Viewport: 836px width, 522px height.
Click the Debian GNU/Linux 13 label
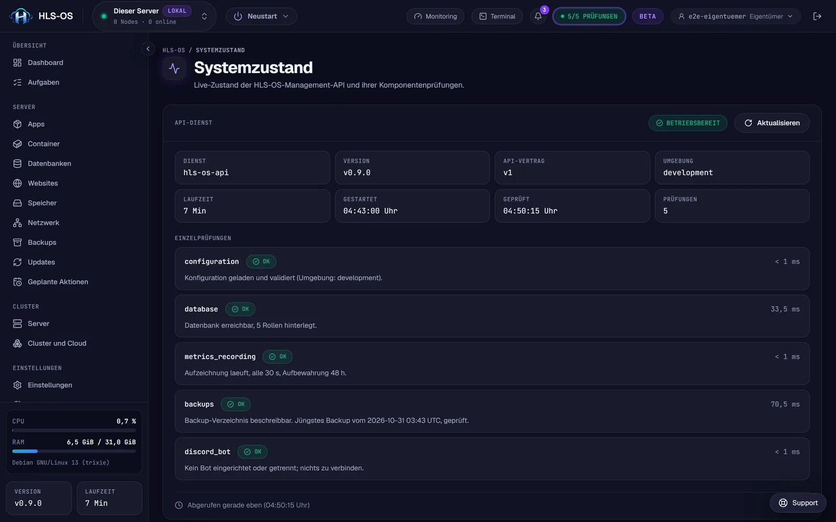tap(61, 462)
